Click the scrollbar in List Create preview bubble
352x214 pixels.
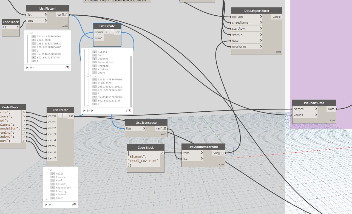click(131, 81)
